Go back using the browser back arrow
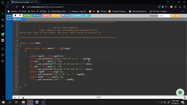 [8, 7]
